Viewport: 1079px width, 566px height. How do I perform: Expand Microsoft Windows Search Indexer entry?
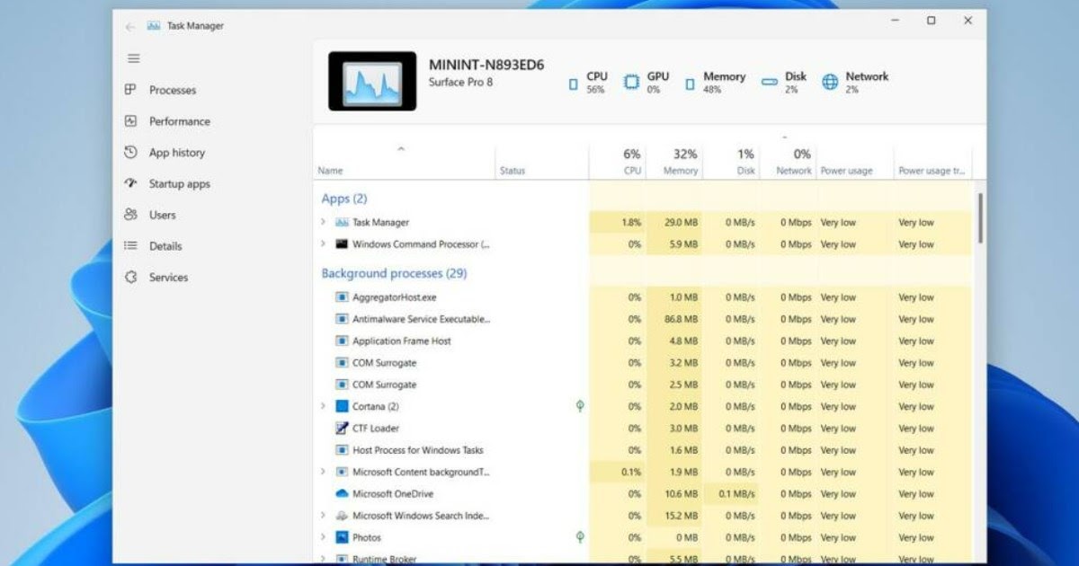point(324,516)
